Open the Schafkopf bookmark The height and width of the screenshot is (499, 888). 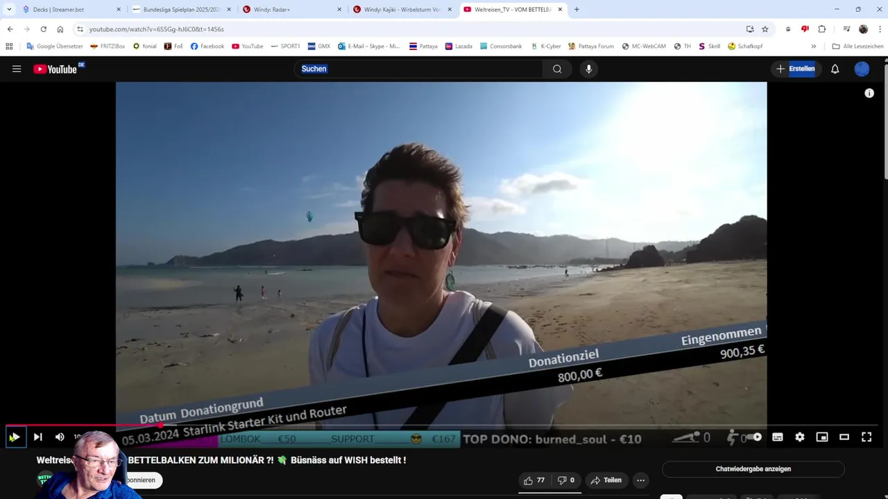745,46
